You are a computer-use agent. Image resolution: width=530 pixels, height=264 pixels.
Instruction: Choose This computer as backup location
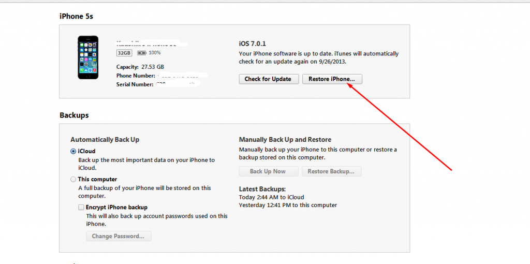pos(73,179)
